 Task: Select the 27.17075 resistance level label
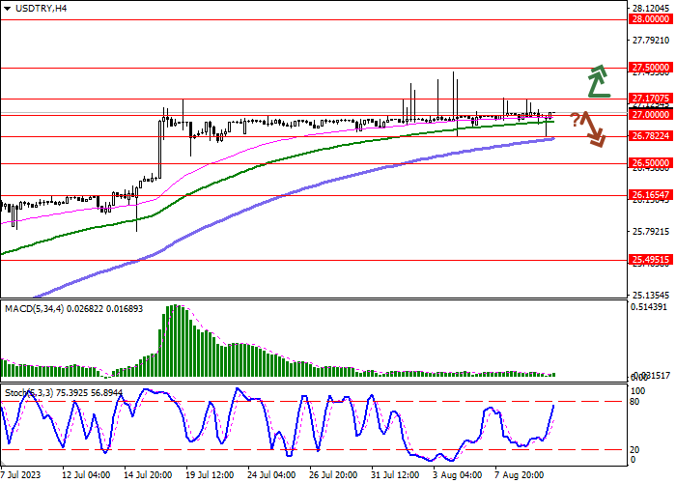(x=651, y=99)
